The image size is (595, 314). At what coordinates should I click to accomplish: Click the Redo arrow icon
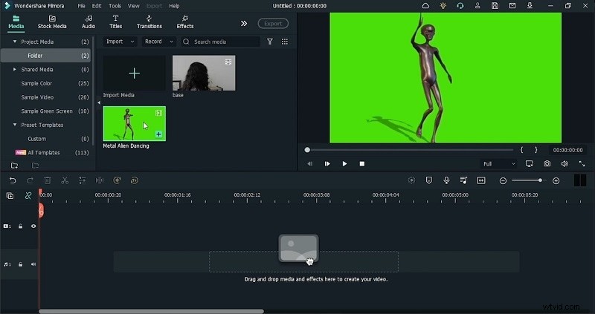click(30, 180)
